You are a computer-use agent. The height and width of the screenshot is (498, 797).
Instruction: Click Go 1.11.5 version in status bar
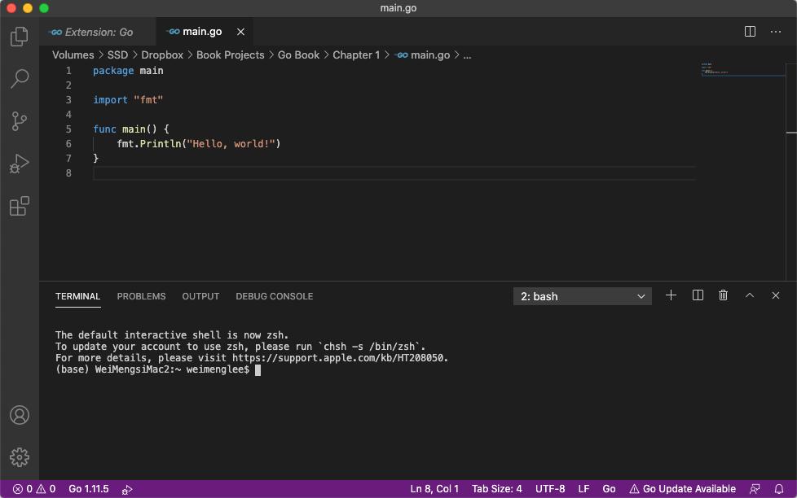89,489
